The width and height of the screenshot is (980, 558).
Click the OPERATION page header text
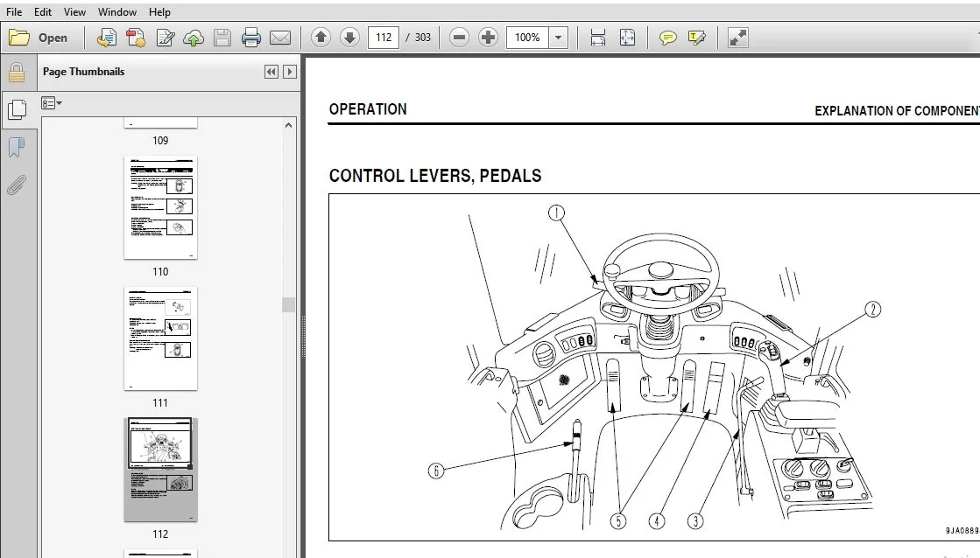point(368,109)
